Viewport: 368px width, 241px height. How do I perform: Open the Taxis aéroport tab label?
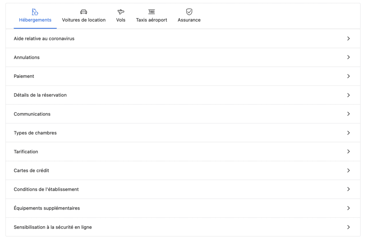click(x=152, y=20)
